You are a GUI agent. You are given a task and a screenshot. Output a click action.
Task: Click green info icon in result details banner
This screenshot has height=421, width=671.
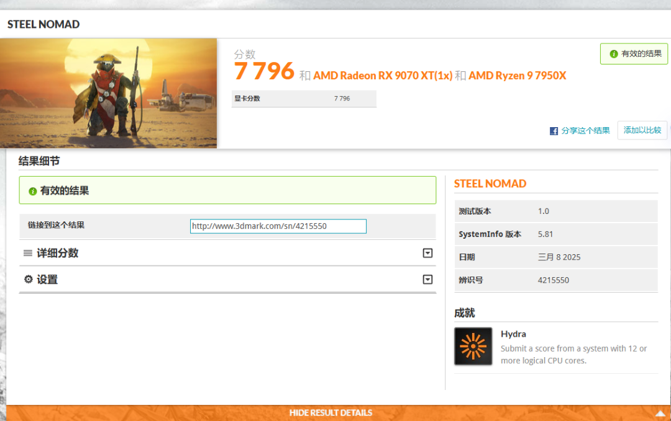[32, 191]
